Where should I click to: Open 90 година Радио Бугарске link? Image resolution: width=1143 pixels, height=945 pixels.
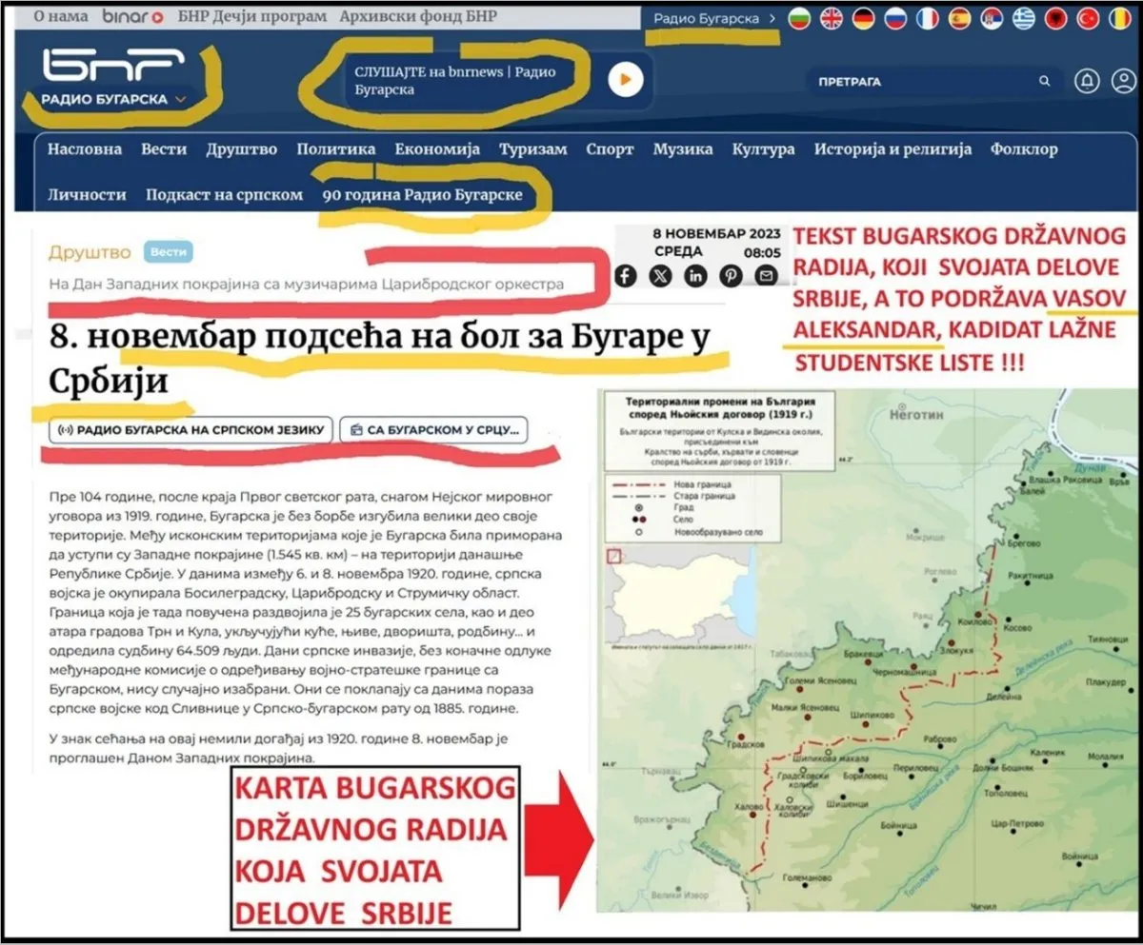[x=422, y=195]
